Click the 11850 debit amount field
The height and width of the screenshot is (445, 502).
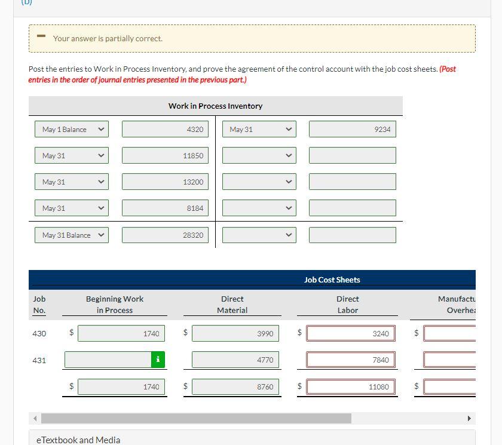tap(165, 155)
